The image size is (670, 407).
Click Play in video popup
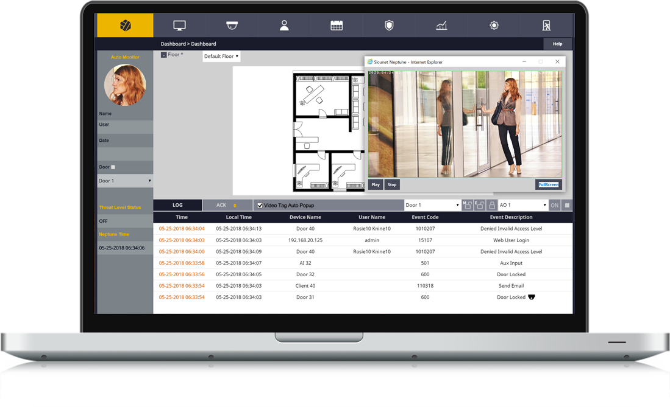[x=376, y=185]
